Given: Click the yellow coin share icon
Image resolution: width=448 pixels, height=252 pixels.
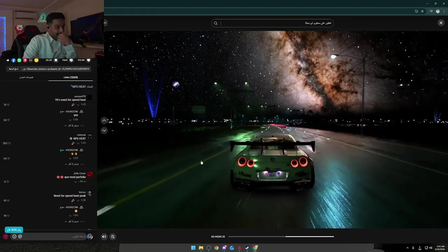Looking at the screenshot, I should (x=36, y=60).
